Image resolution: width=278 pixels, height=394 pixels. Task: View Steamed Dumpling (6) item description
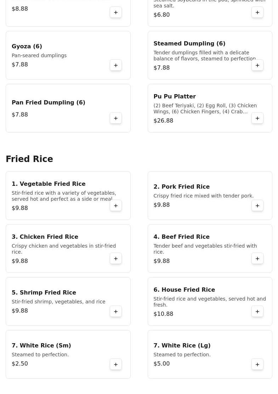[x=204, y=56]
